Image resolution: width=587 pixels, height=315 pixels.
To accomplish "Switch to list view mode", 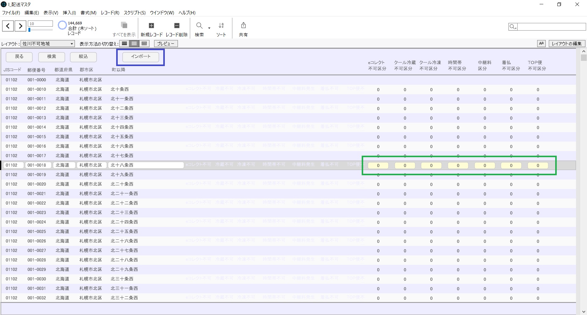I will [x=134, y=43].
